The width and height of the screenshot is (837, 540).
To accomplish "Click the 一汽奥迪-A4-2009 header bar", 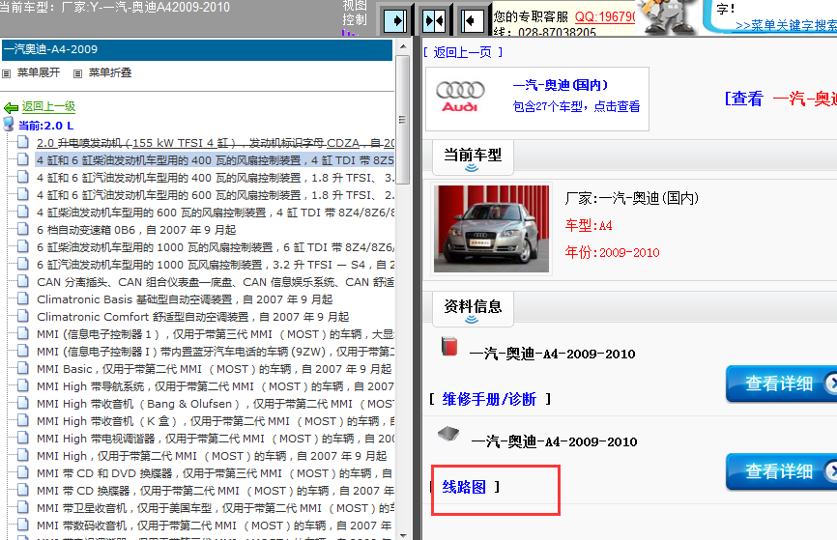I will 197,49.
